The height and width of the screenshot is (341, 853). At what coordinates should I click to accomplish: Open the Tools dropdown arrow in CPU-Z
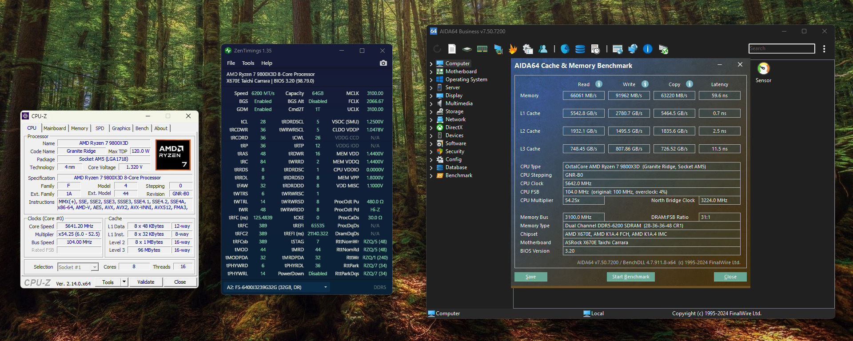[x=124, y=282]
